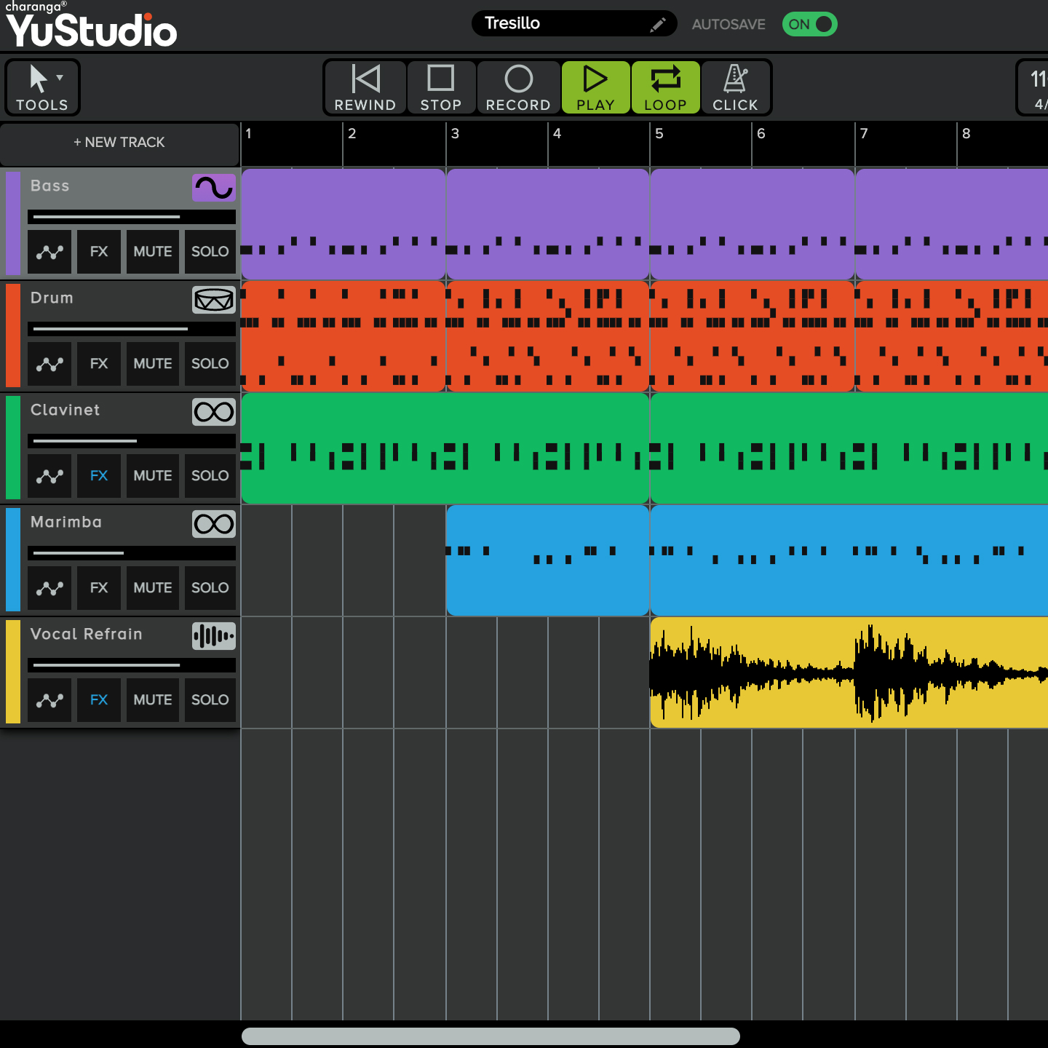Screen dimensions: 1048x1048
Task: Rewind the project to the start
Action: (x=365, y=87)
